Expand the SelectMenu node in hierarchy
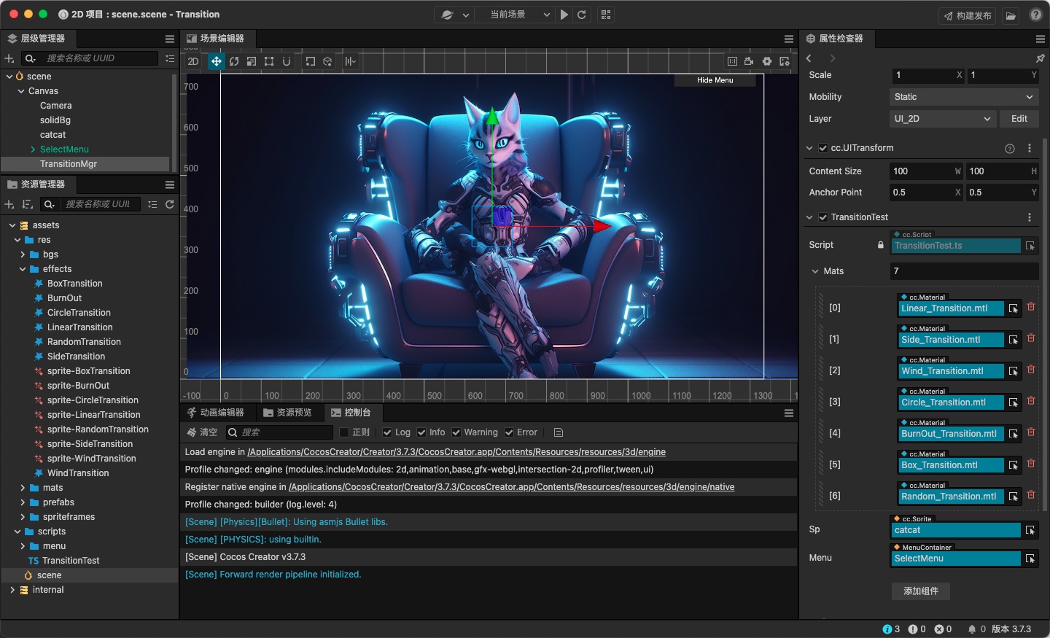 tap(33, 149)
